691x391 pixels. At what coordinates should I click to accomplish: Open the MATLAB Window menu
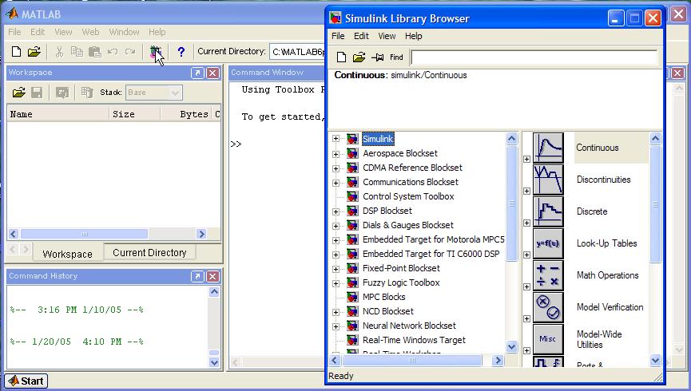click(124, 32)
